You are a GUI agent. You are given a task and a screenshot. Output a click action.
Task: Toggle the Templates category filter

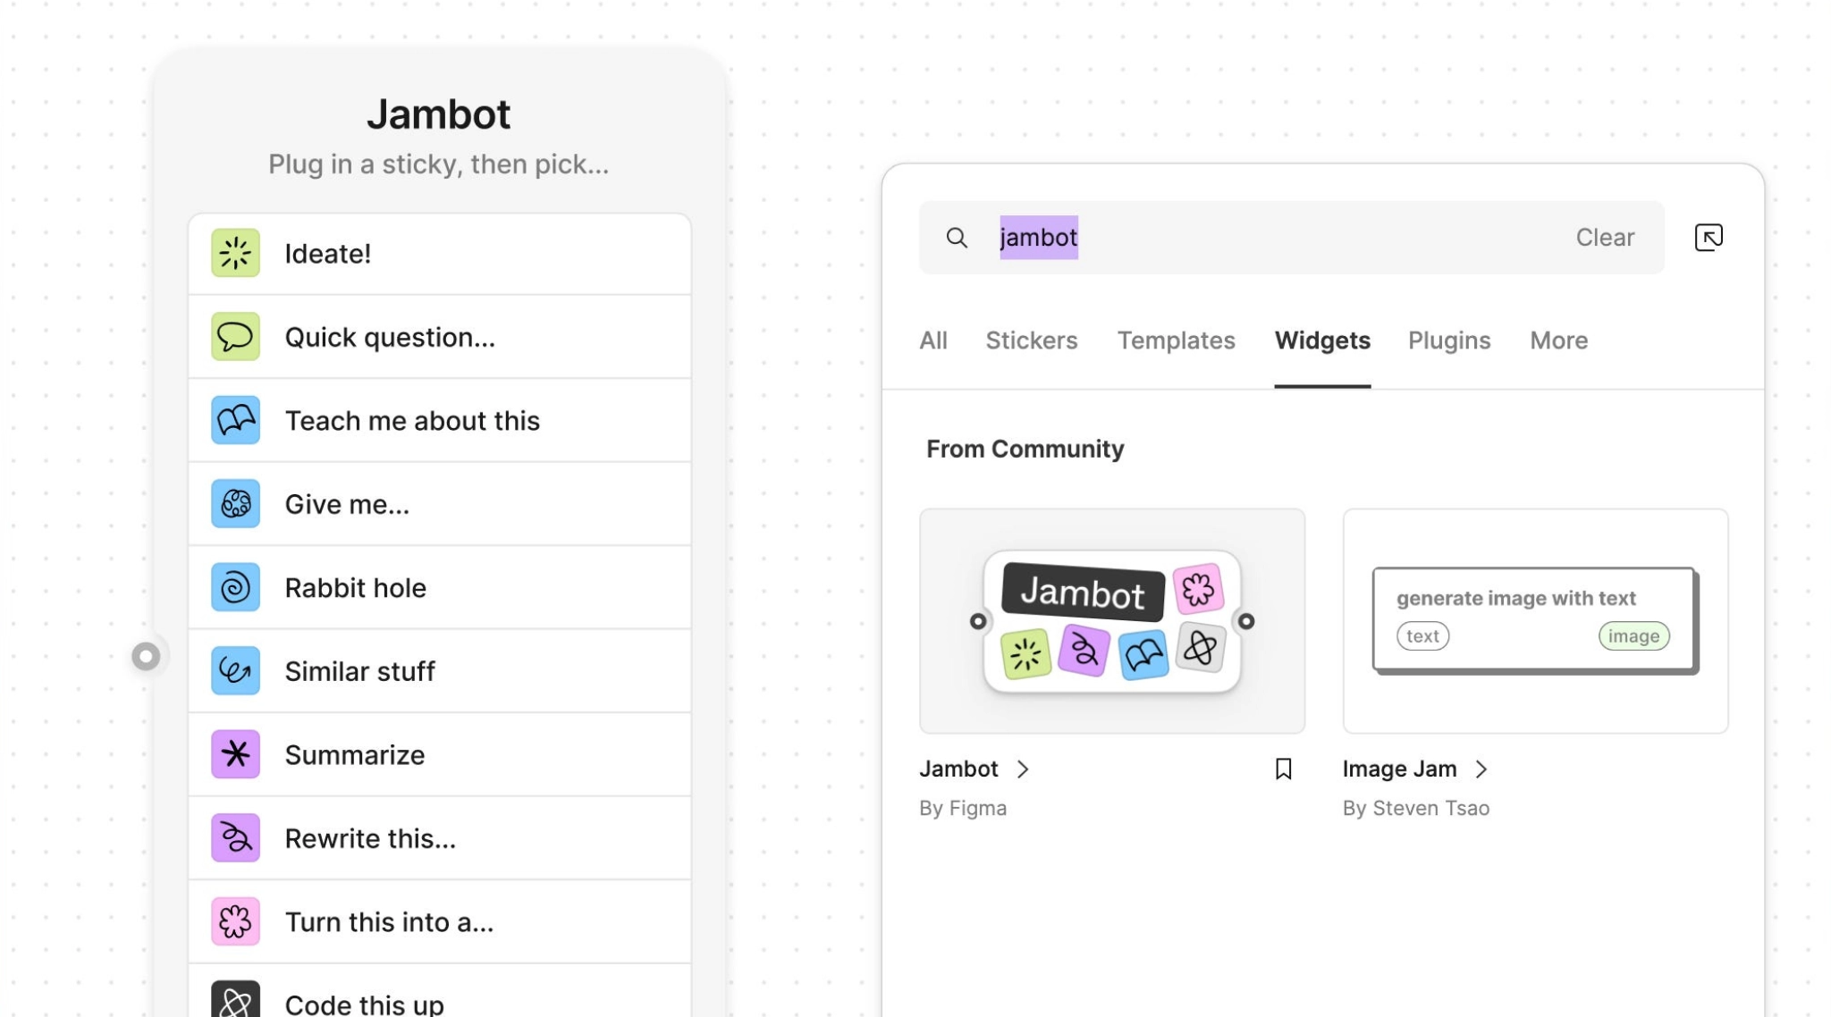tap(1176, 340)
